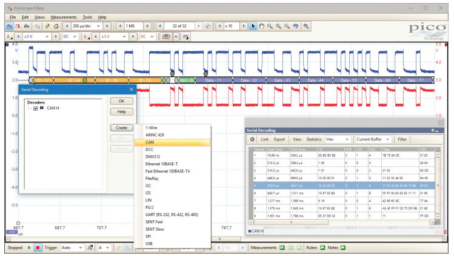Image resolution: width=454 pixels, height=256 pixels.
Task: Click the undo zoom icon
Action: [296, 26]
